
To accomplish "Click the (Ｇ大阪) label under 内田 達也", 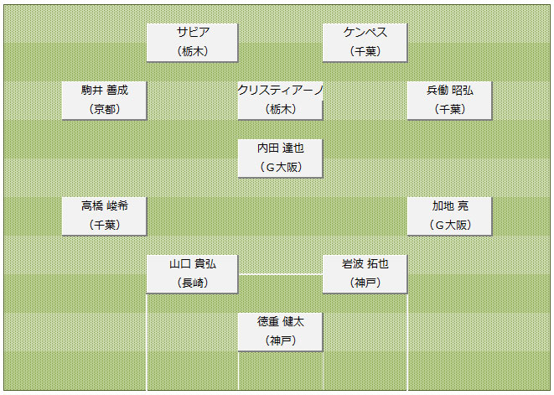I will pyautogui.click(x=280, y=167).
